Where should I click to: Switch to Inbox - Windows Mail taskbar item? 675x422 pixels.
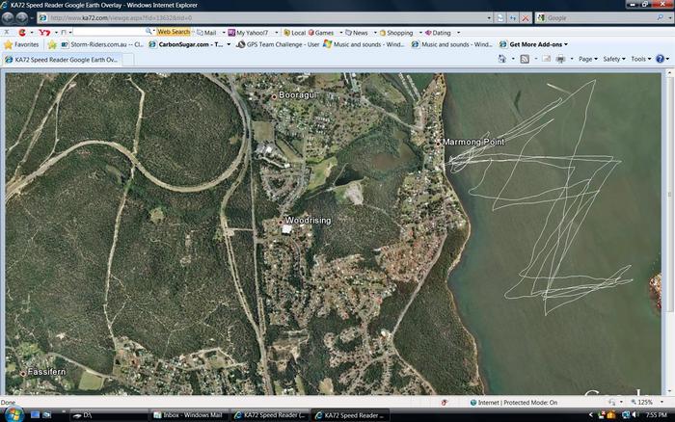click(190, 414)
